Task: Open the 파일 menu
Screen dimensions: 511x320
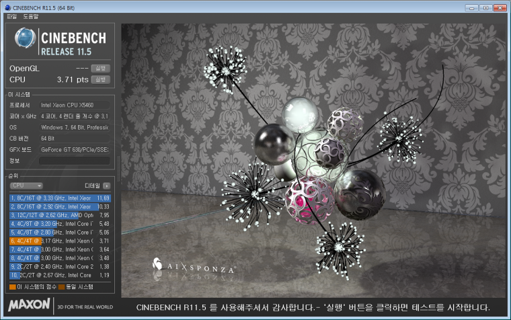Action: pyautogui.click(x=11, y=16)
